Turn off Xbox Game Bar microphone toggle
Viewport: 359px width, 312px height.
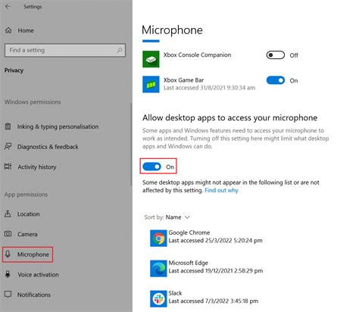[x=276, y=80]
